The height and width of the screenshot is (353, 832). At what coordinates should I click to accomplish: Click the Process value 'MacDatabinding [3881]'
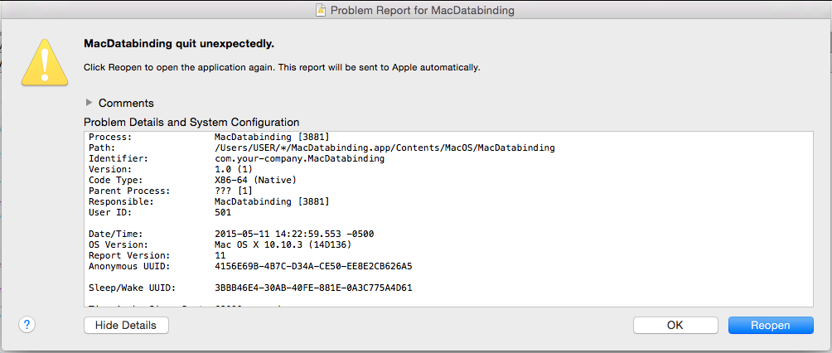tap(272, 137)
